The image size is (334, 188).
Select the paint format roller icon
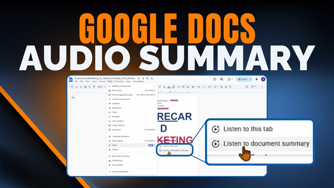[x=94, y=87]
